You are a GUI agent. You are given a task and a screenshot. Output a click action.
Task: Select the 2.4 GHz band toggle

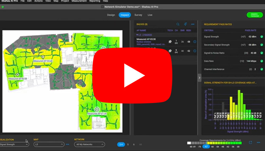click(121, 145)
